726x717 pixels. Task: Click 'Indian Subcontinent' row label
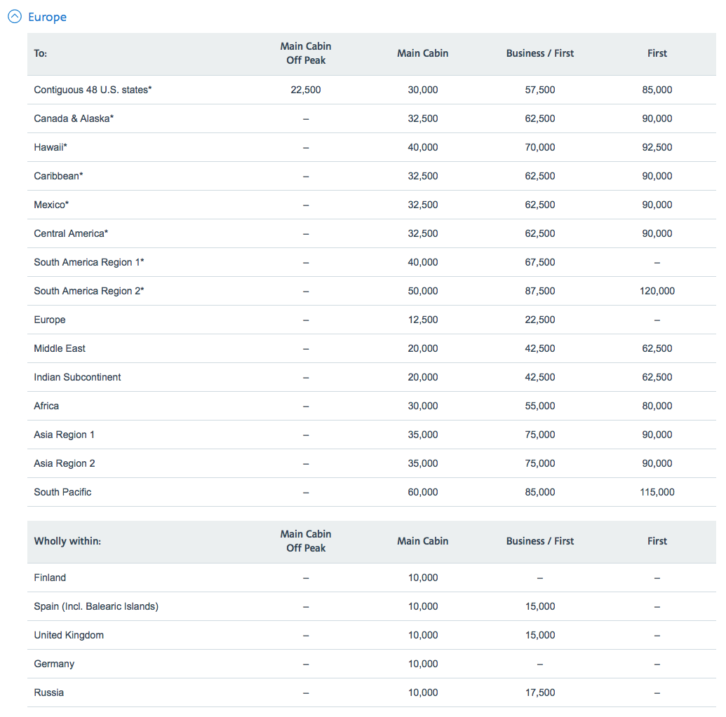[77, 377]
